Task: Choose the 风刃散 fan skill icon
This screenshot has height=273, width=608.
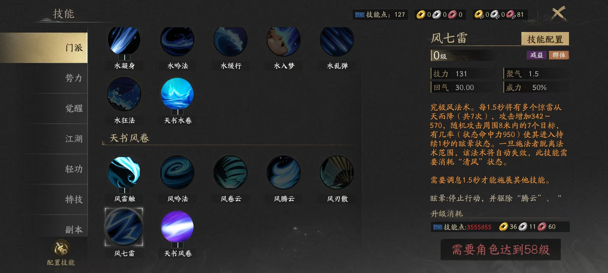Action: [x=337, y=172]
